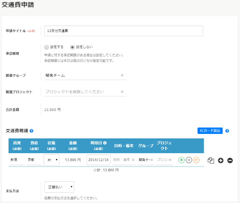Remove the row with the minus icon
Screen dimensions: 240x204
point(230,160)
